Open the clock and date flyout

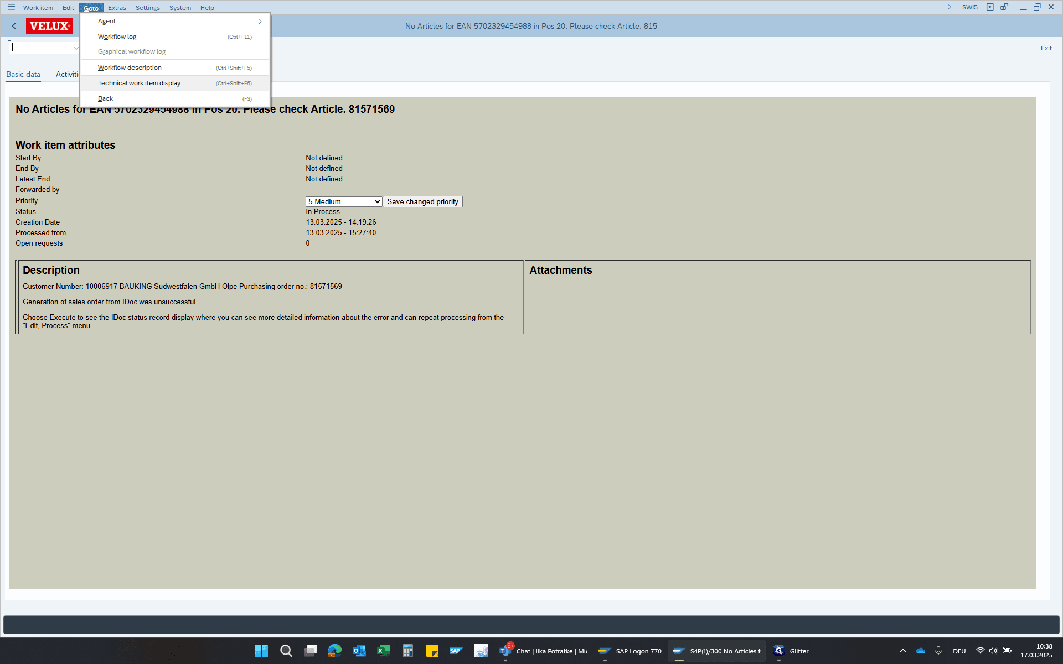pyautogui.click(x=1036, y=651)
